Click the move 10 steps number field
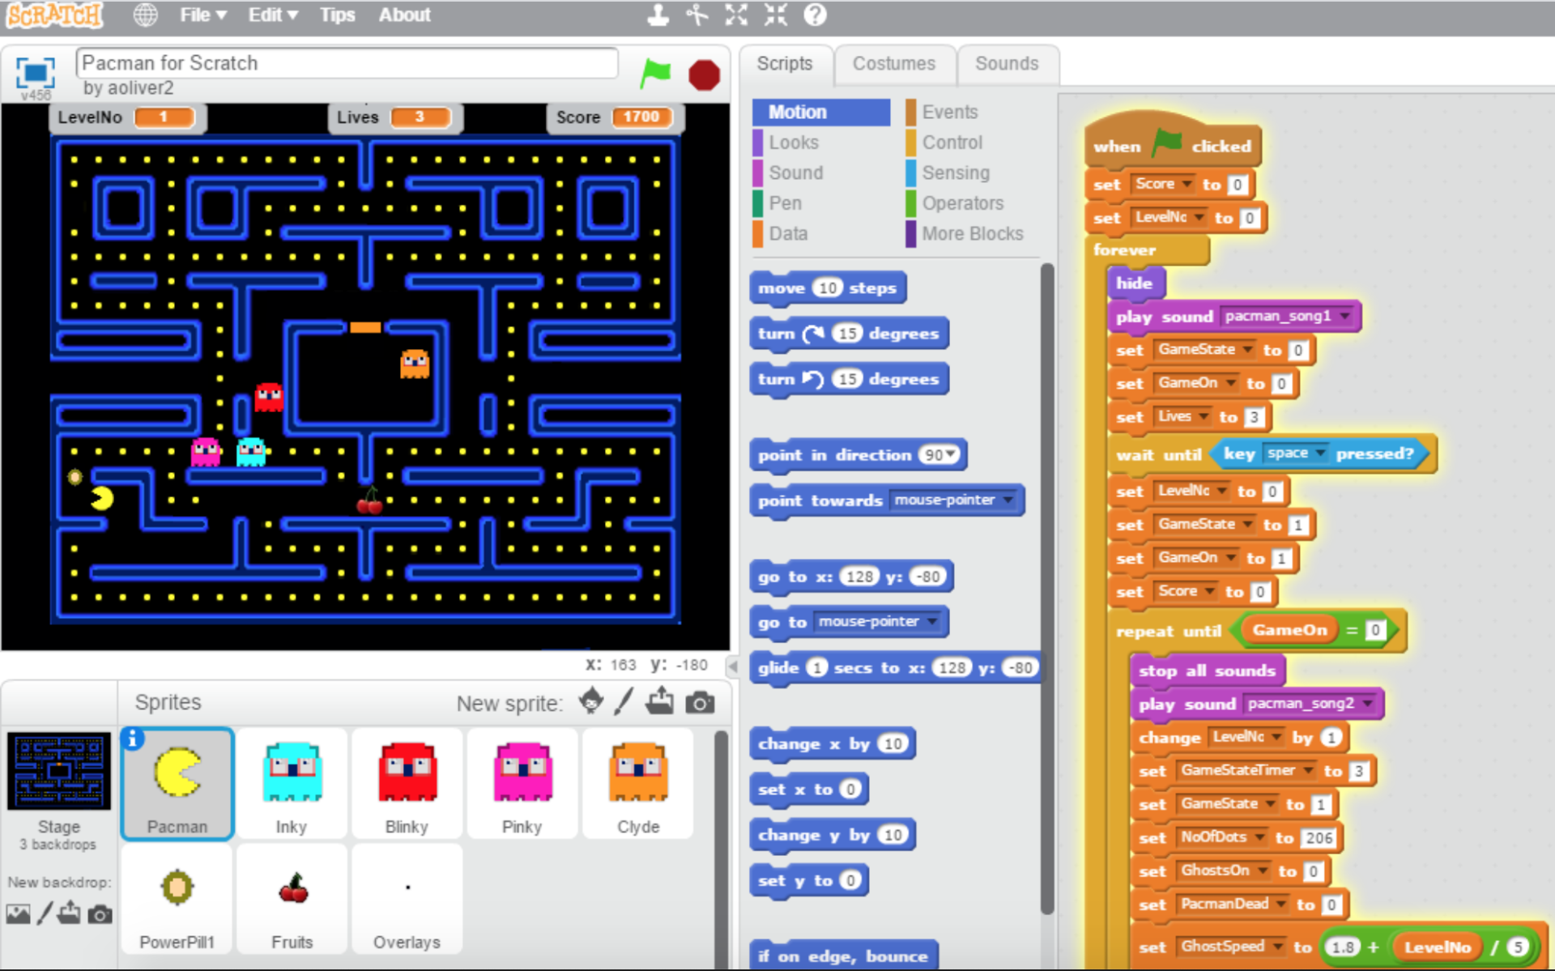Screen dimensions: 1555x971 tap(828, 287)
